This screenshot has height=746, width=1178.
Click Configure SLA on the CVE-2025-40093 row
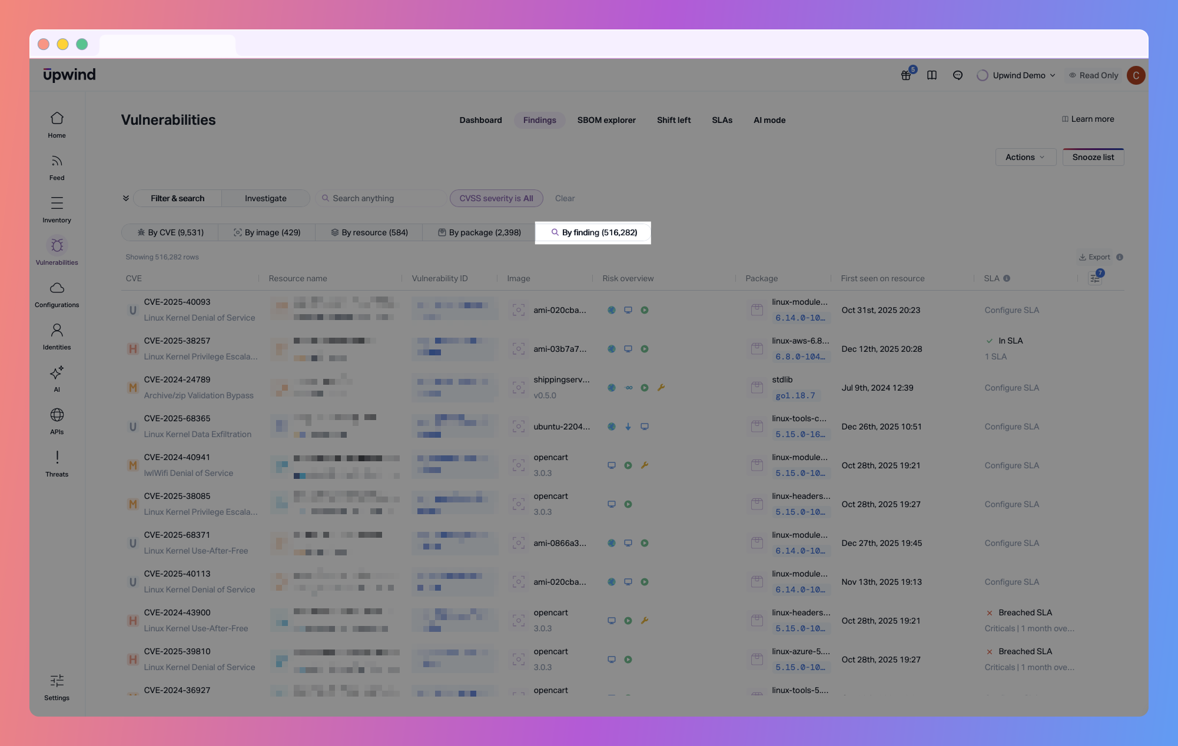pos(1011,310)
